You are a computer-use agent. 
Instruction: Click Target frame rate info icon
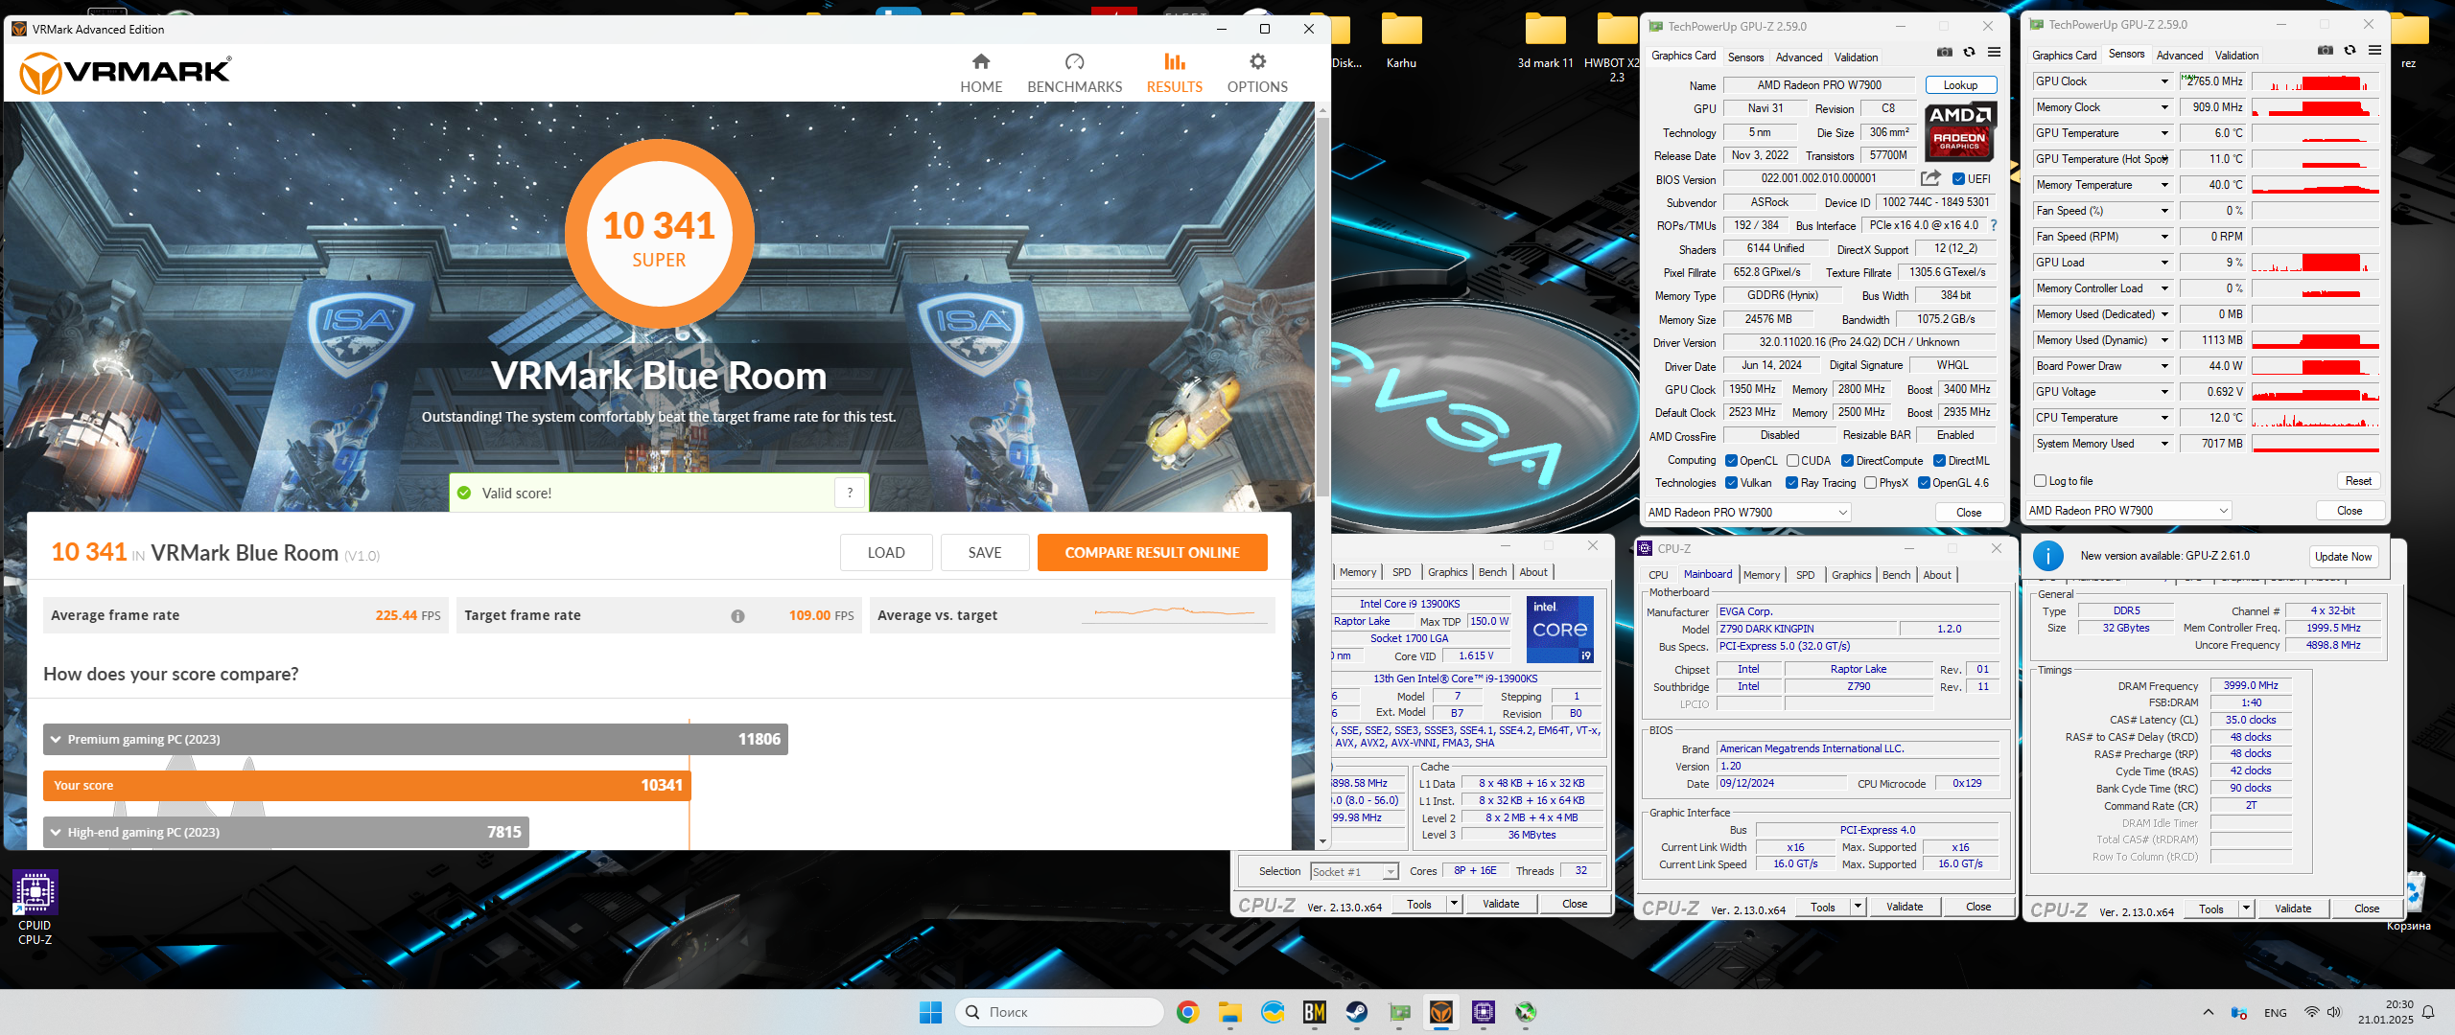(x=737, y=616)
